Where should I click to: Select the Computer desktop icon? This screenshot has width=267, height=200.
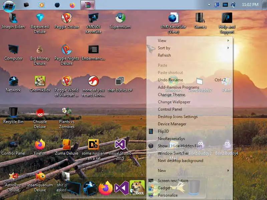click(x=13, y=52)
